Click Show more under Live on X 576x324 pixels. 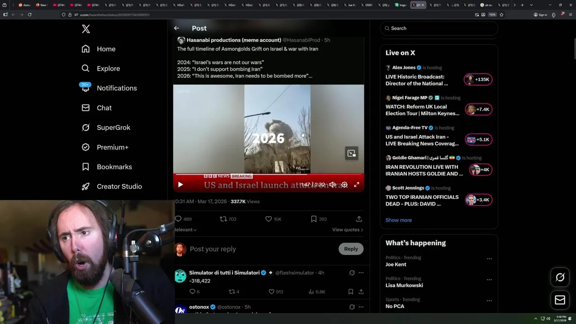pos(399,220)
